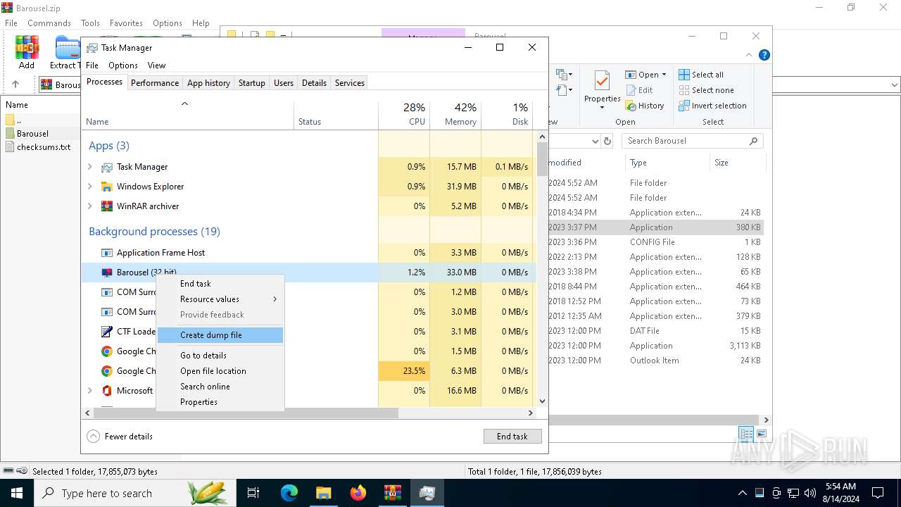
Task: Switch to the App history tab
Action: pos(208,83)
